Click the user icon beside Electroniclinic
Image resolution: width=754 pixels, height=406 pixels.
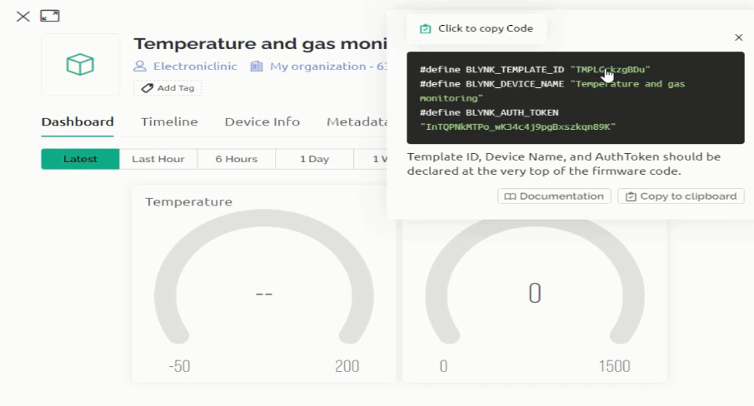(140, 67)
